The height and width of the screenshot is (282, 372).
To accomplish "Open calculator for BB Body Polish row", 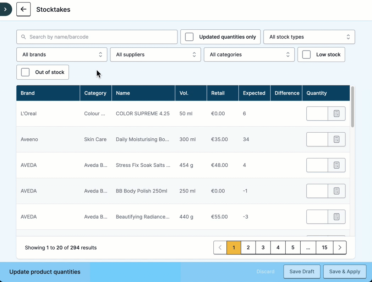I will [337, 191].
